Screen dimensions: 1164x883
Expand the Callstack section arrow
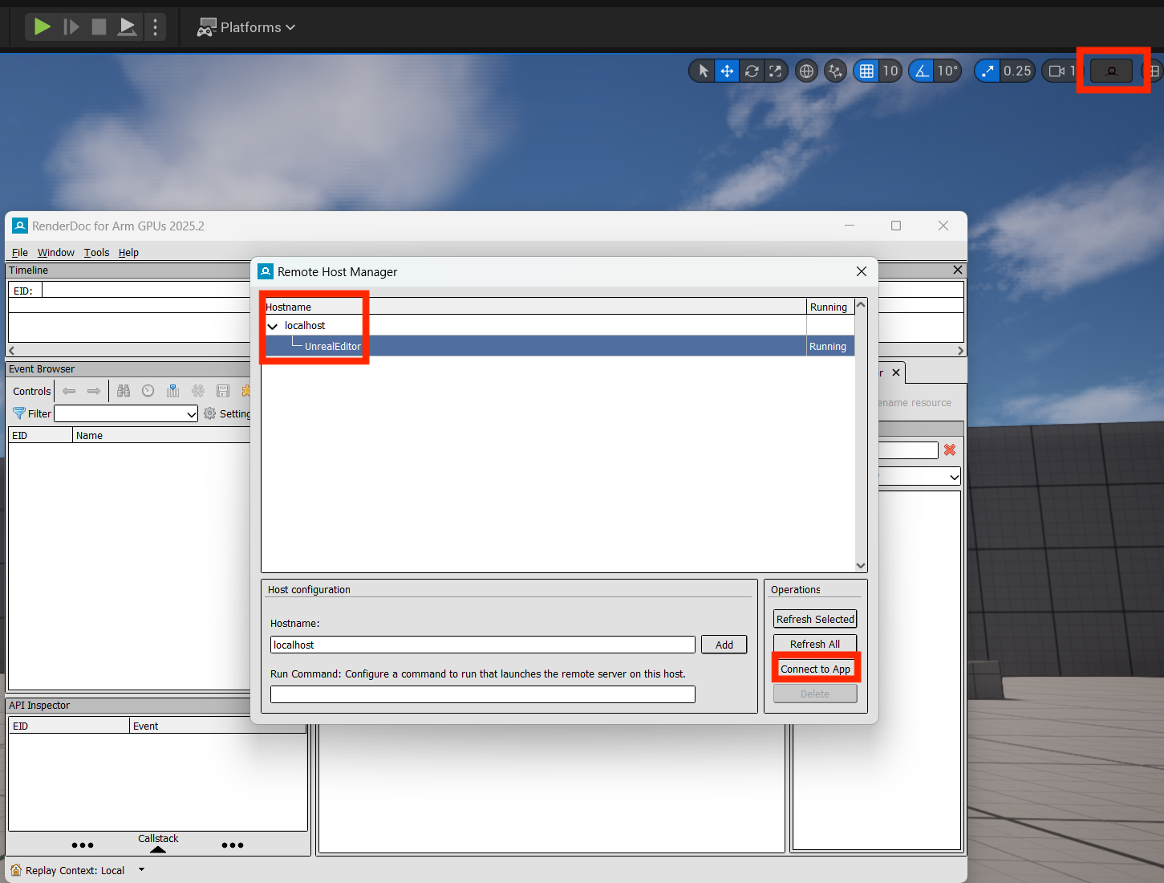[x=158, y=849]
